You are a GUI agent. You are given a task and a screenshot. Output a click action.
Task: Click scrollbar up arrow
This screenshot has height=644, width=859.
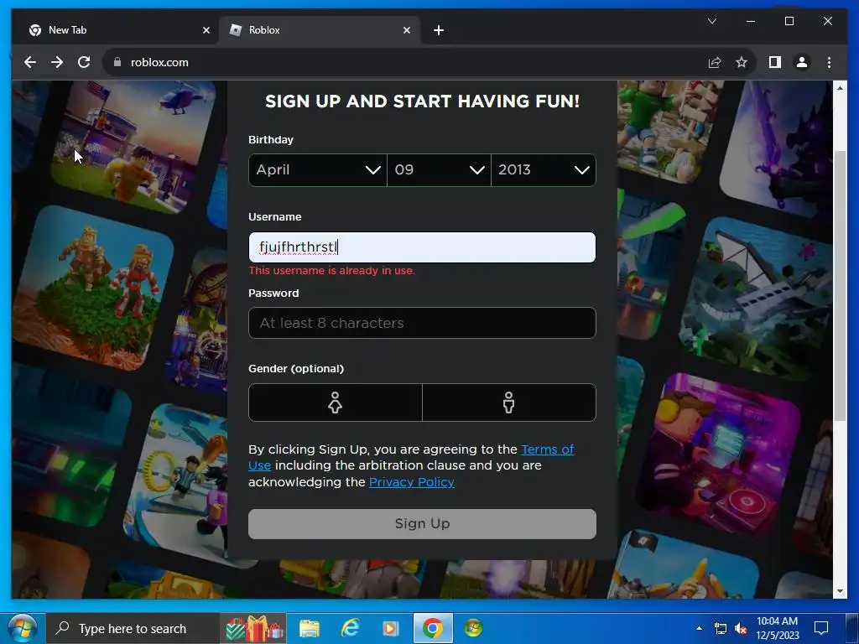click(x=840, y=87)
